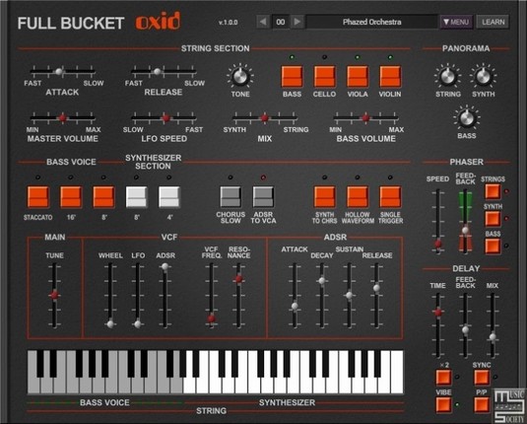The image size is (527, 424).
Task: Click the phaser SPEED slider handle
Action: coord(438,244)
